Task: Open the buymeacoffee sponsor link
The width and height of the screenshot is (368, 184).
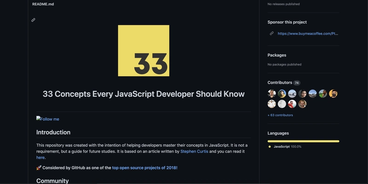Action: tap(308, 34)
